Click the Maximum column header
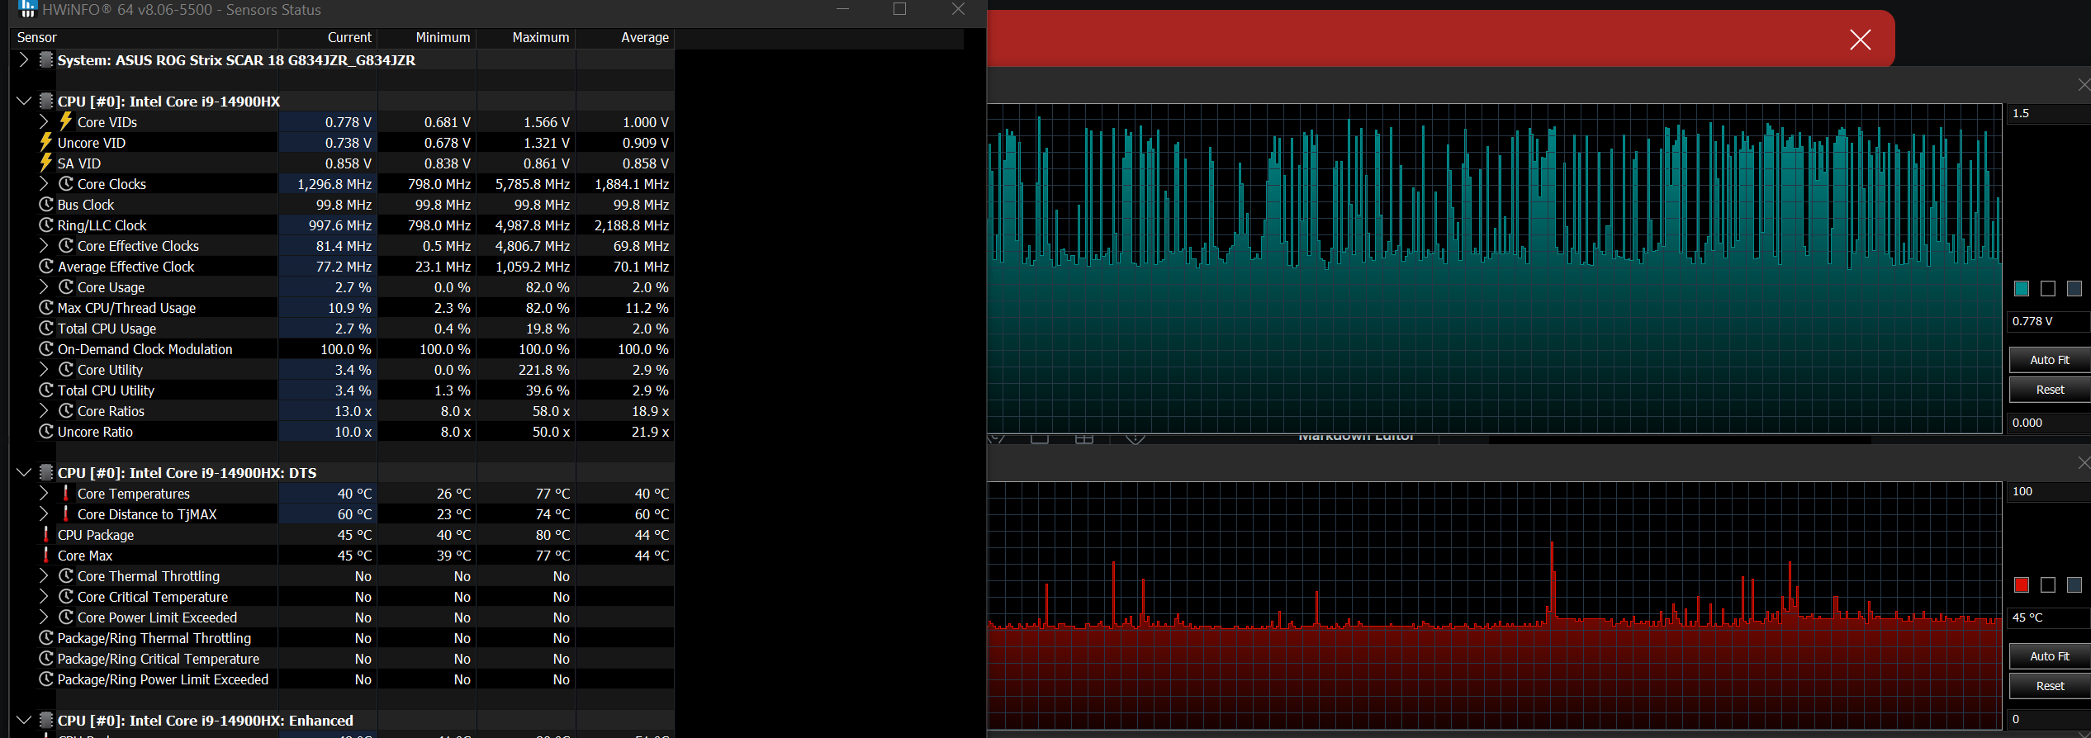Screen dimensions: 2091x738 click(526, 38)
